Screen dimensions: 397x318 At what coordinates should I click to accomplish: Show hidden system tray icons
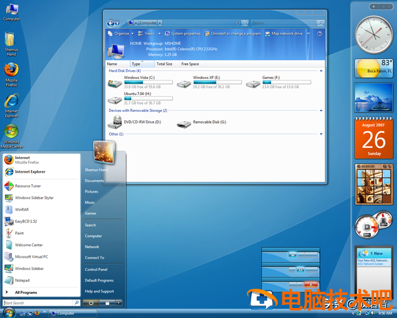354,314
